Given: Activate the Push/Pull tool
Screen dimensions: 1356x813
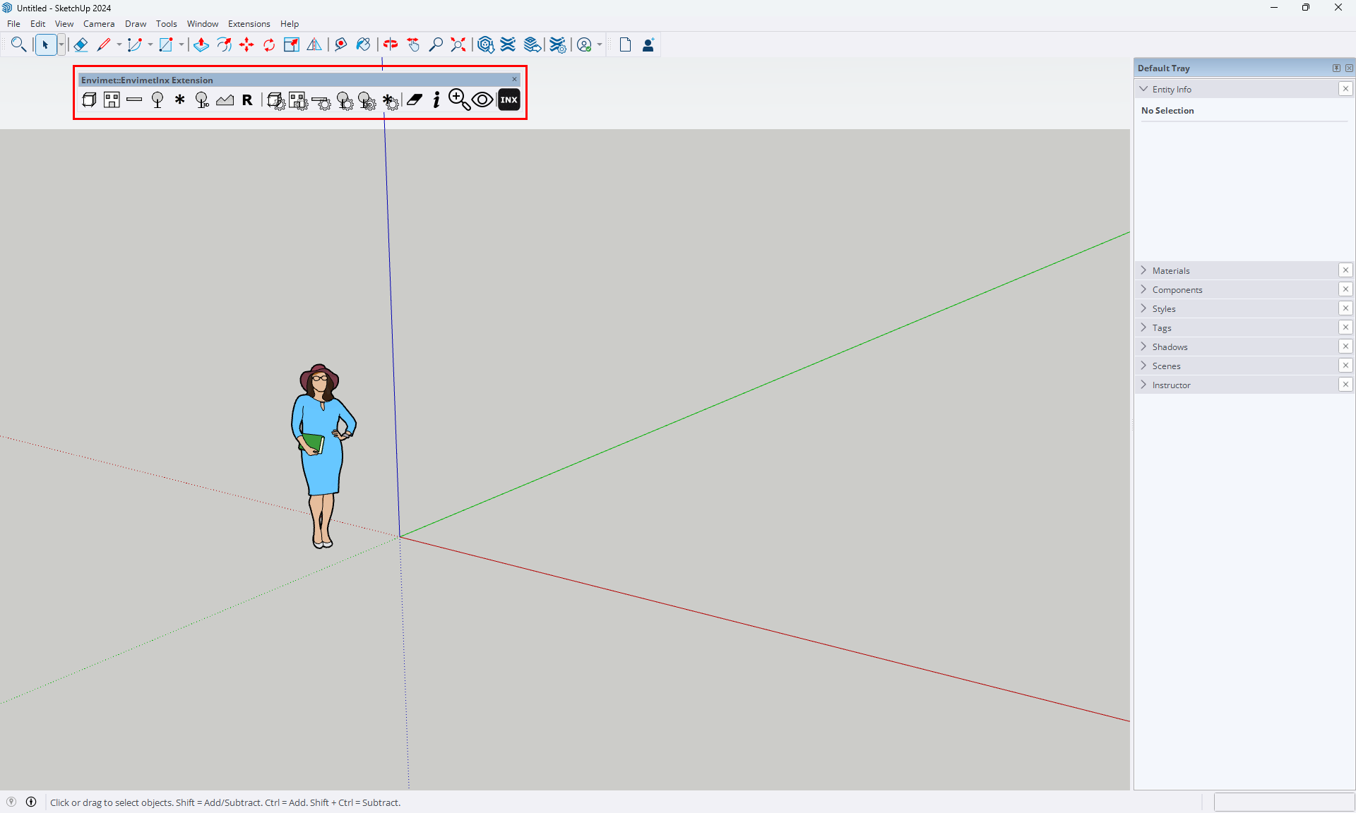Looking at the screenshot, I should (x=201, y=45).
